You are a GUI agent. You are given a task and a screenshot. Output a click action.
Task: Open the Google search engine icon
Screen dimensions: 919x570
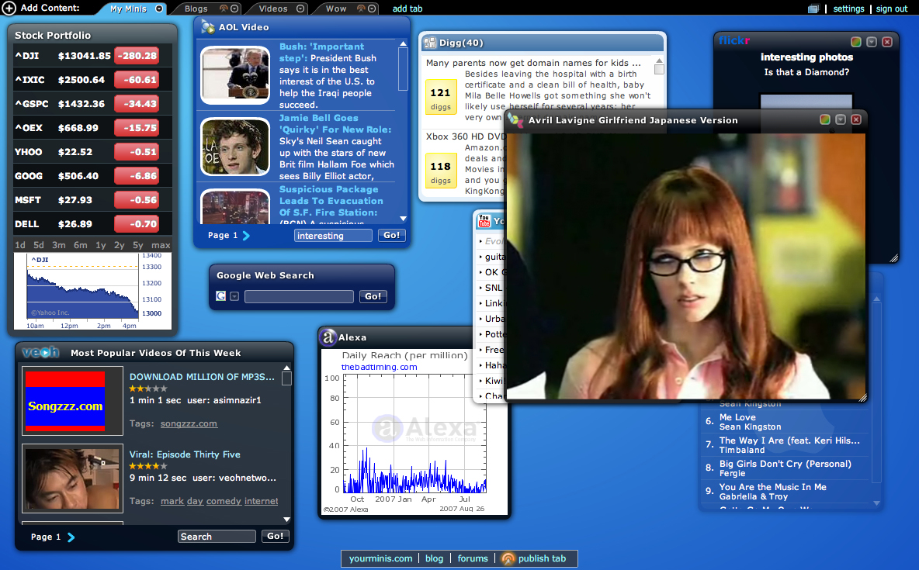pos(221,296)
